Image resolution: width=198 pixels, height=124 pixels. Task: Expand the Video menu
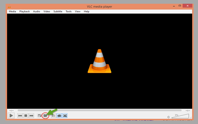point(46,11)
